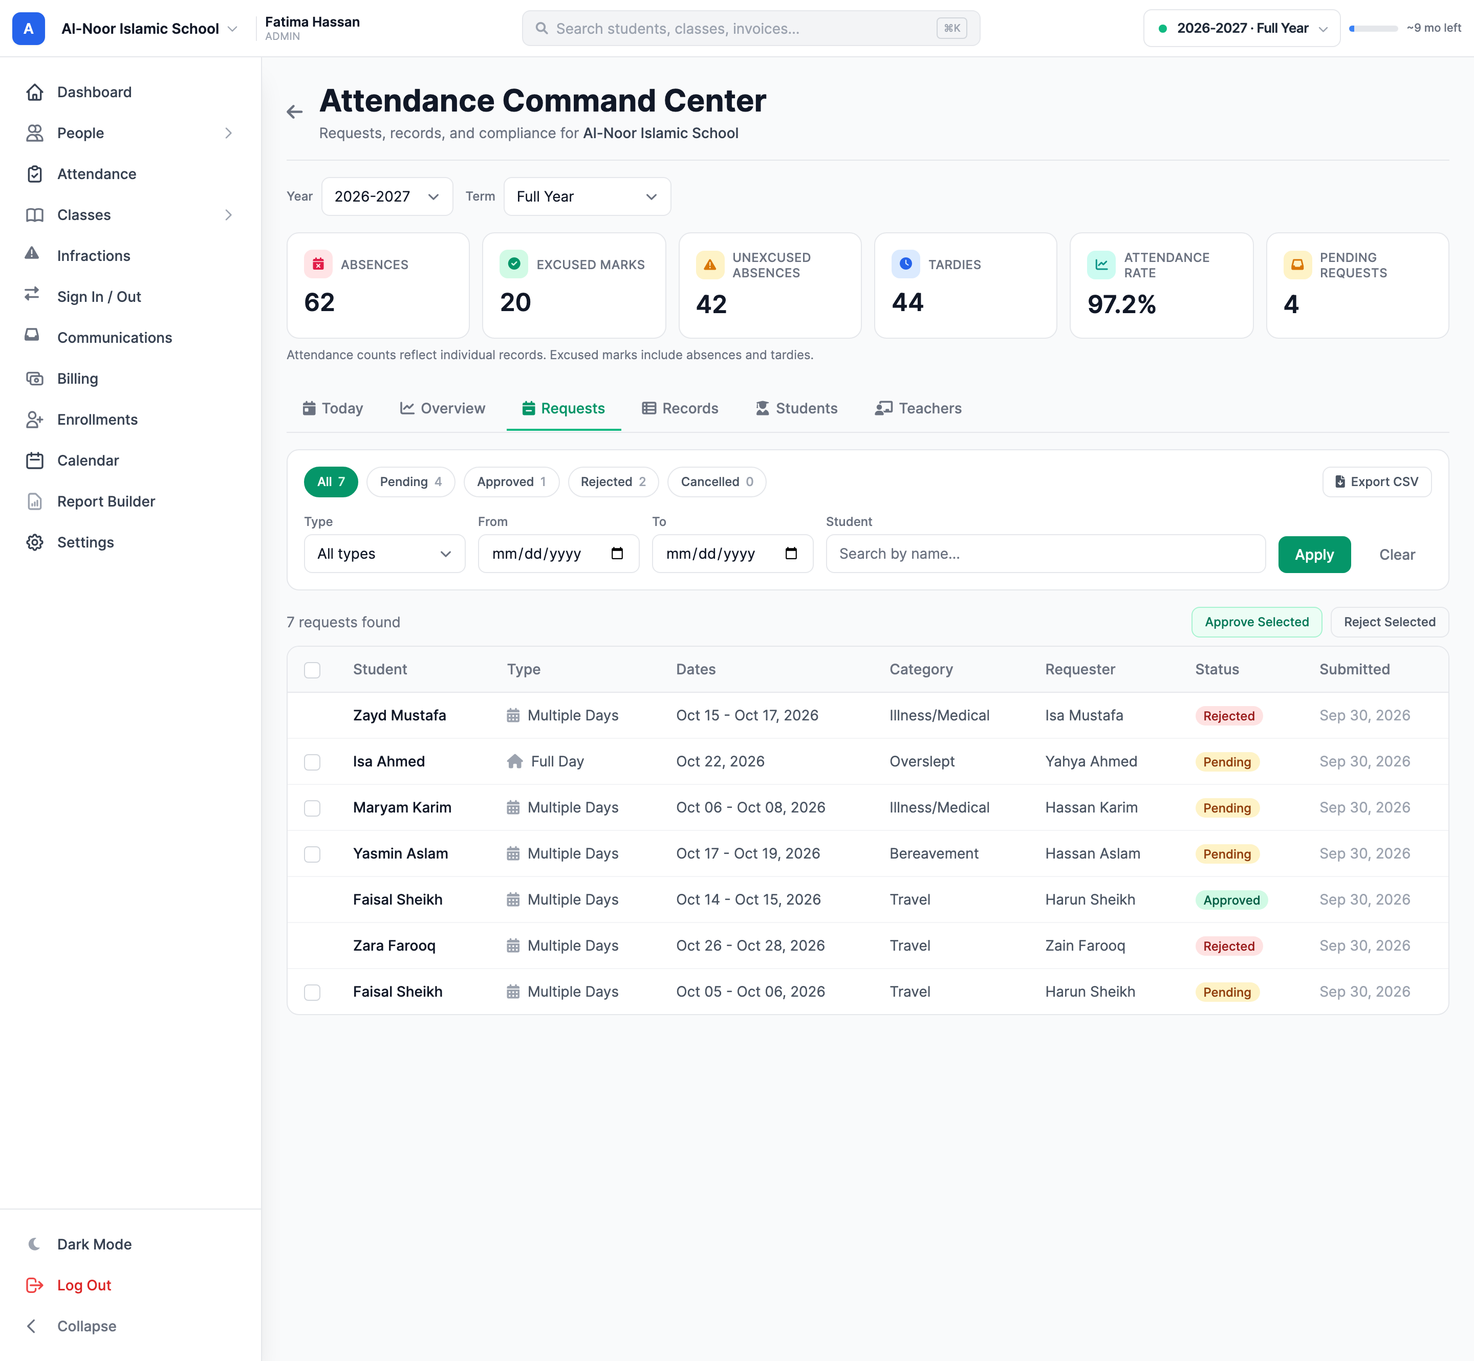Click the Absences card calendar icon

(318, 265)
